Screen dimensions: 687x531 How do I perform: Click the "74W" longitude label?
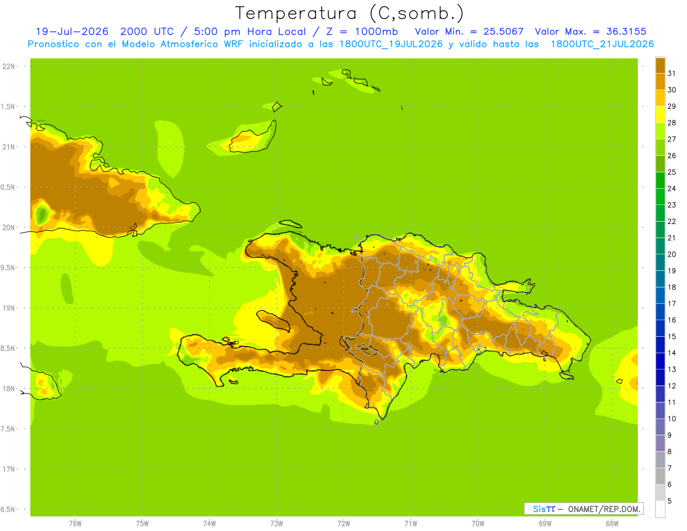(x=210, y=524)
